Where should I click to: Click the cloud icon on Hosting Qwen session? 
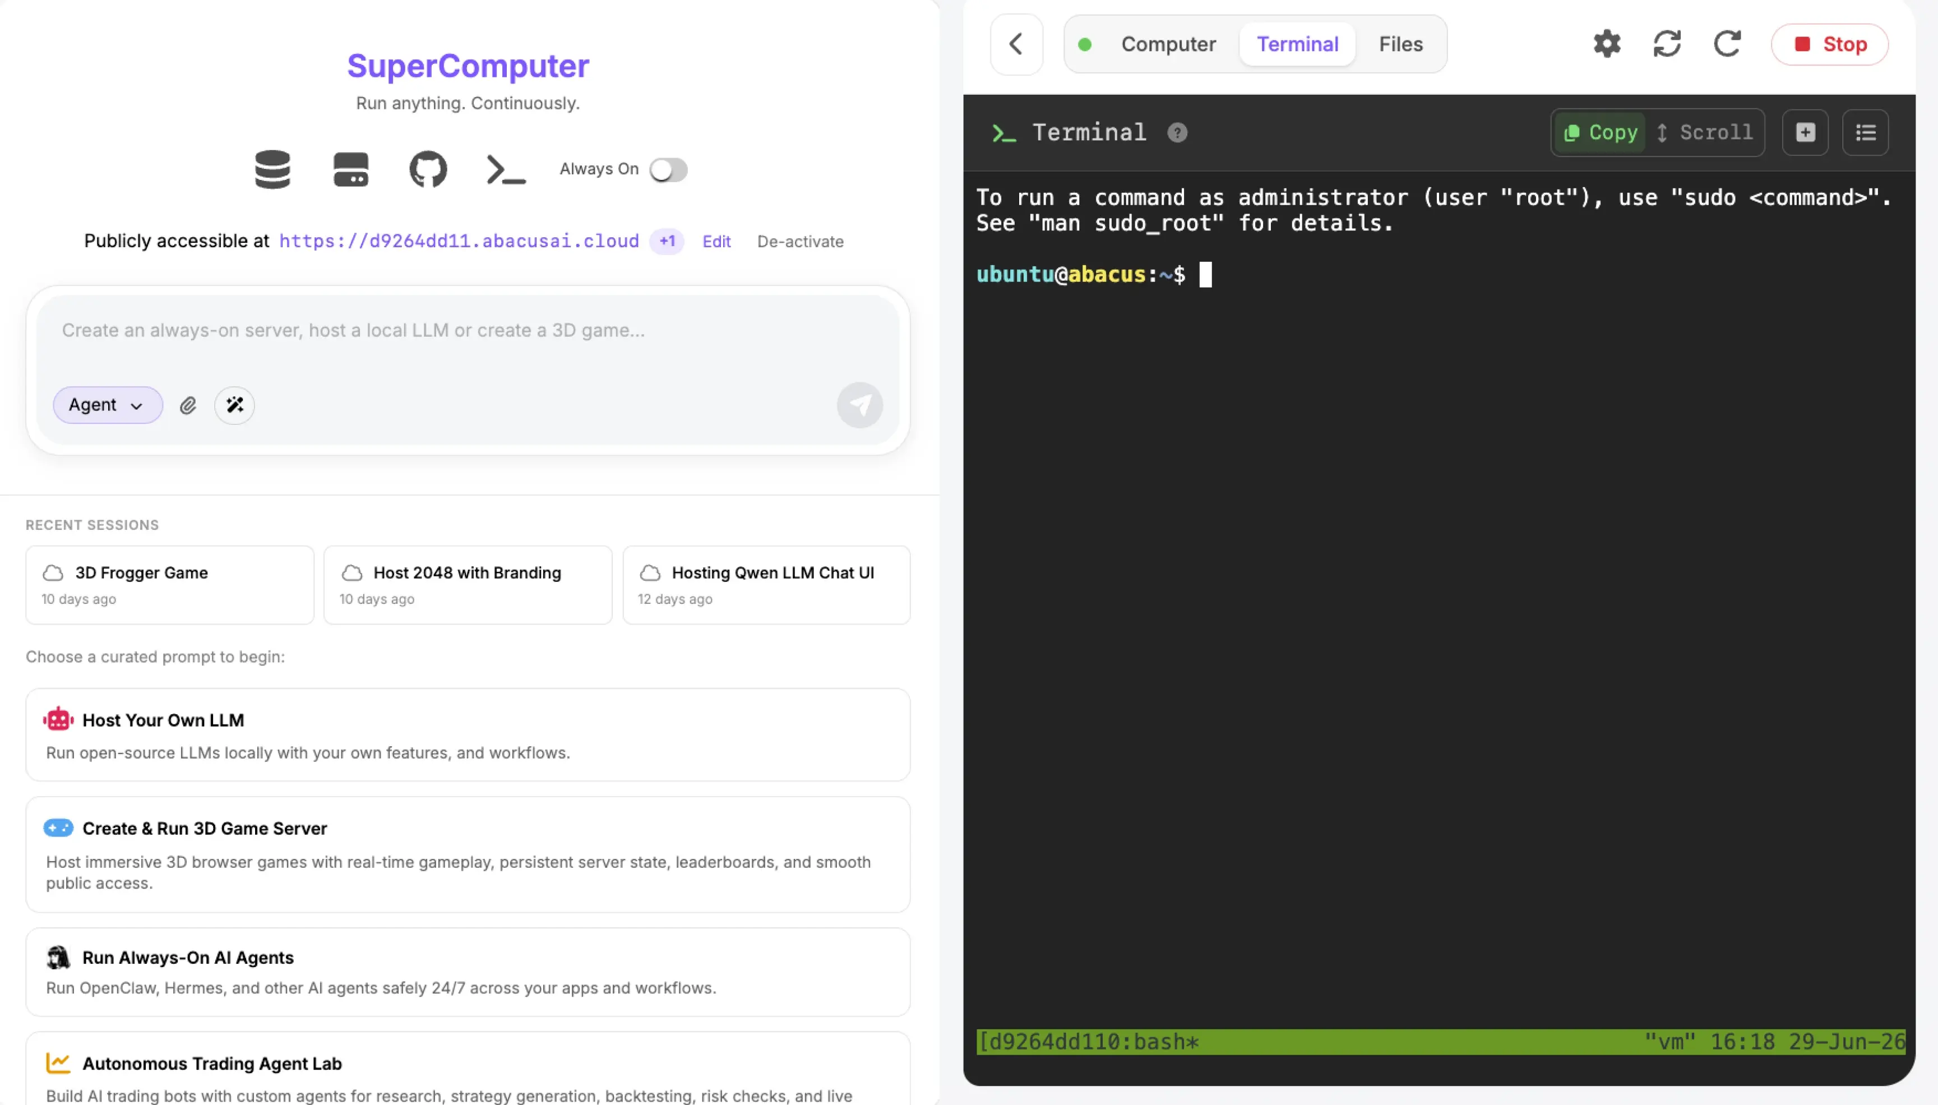point(650,573)
